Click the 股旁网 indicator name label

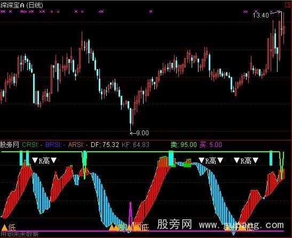click(x=10, y=144)
